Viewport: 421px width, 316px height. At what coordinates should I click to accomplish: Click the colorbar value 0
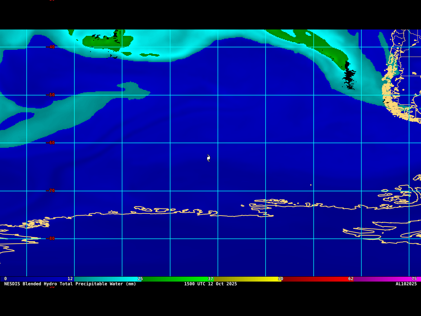5,279
